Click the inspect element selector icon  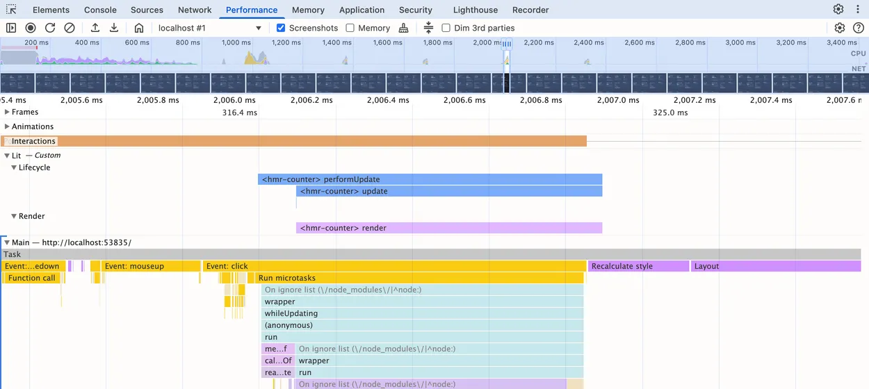point(11,10)
